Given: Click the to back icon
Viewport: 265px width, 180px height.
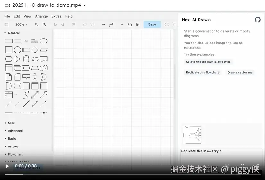Looking at the screenshot, I should point(93,24).
